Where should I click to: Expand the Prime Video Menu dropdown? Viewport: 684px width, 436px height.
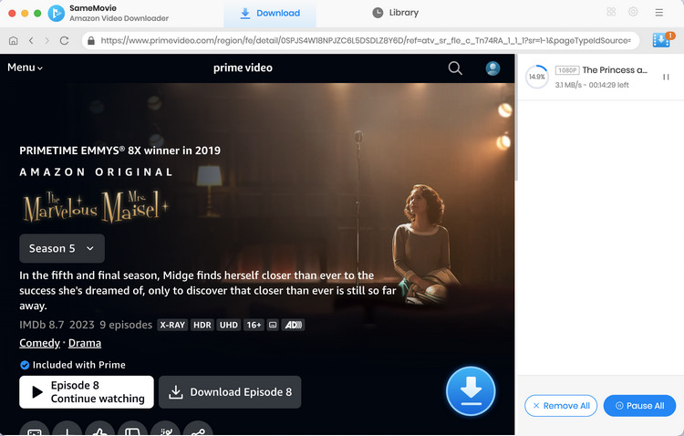click(x=25, y=67)
